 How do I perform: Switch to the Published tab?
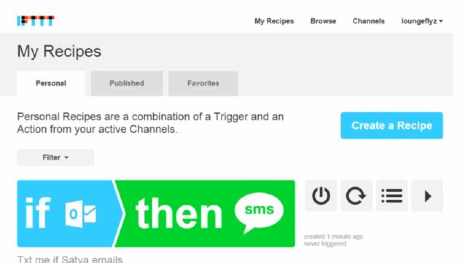click(127, 83)
